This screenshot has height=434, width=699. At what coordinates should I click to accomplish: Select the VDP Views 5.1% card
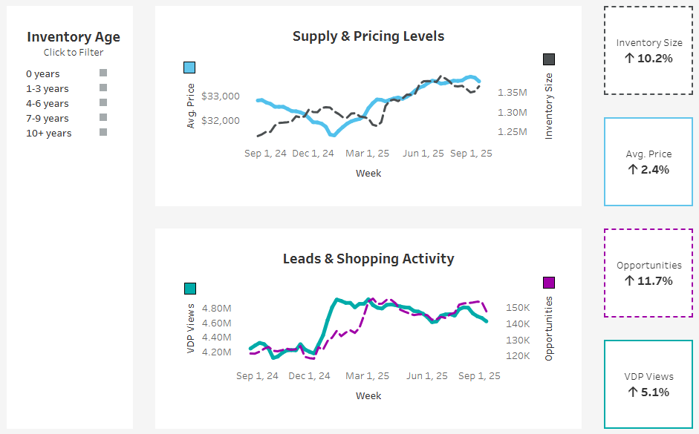[648, 384]
